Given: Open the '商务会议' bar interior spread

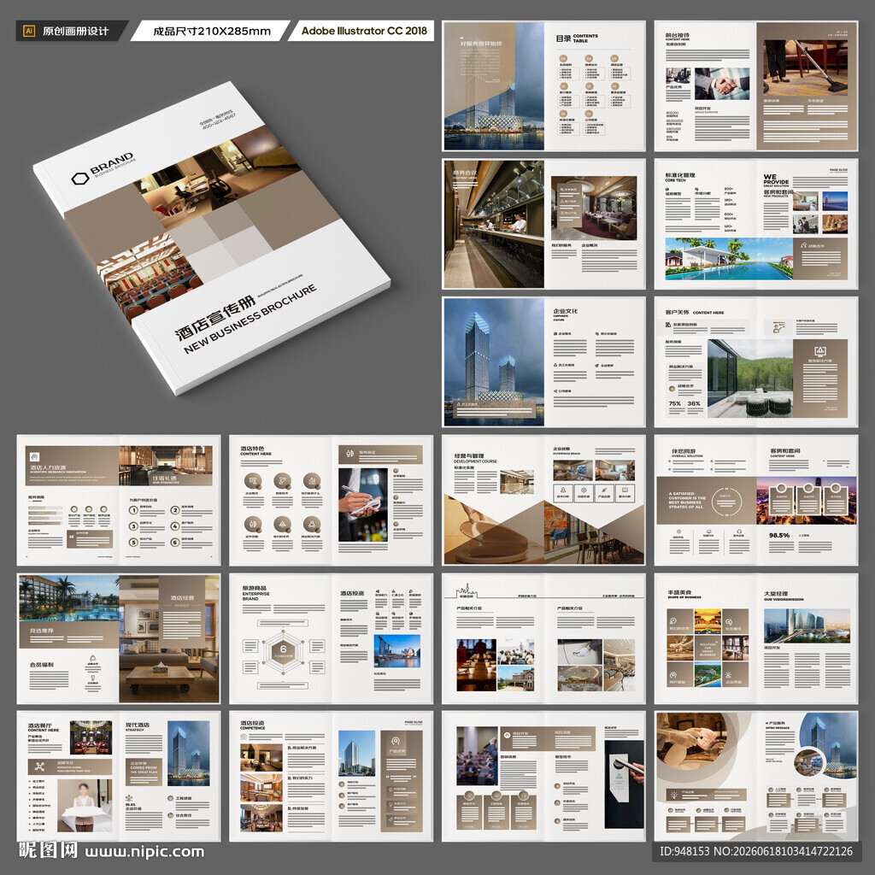Looking at the screenshot, I should pos(543,224).
